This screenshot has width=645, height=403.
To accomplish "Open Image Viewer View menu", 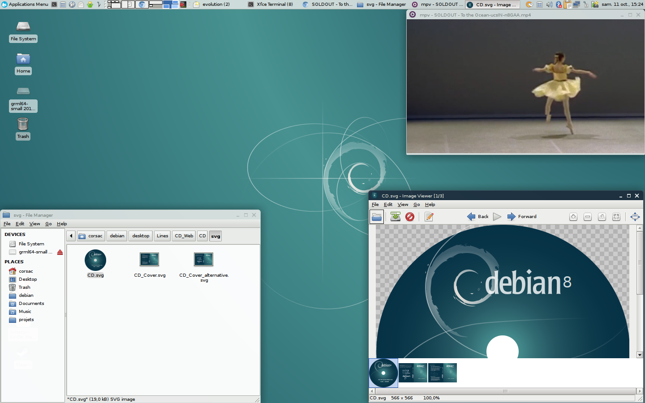I will point(403,205).
